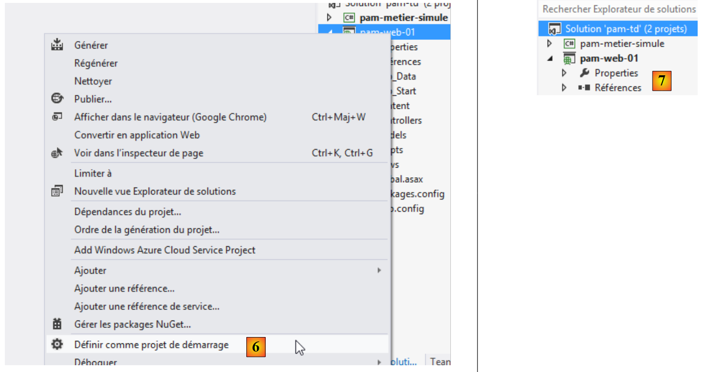The height and width of the screenshot is (372, 703).
Task: Click the page inspector cursor icon
Action: (57, 153)
